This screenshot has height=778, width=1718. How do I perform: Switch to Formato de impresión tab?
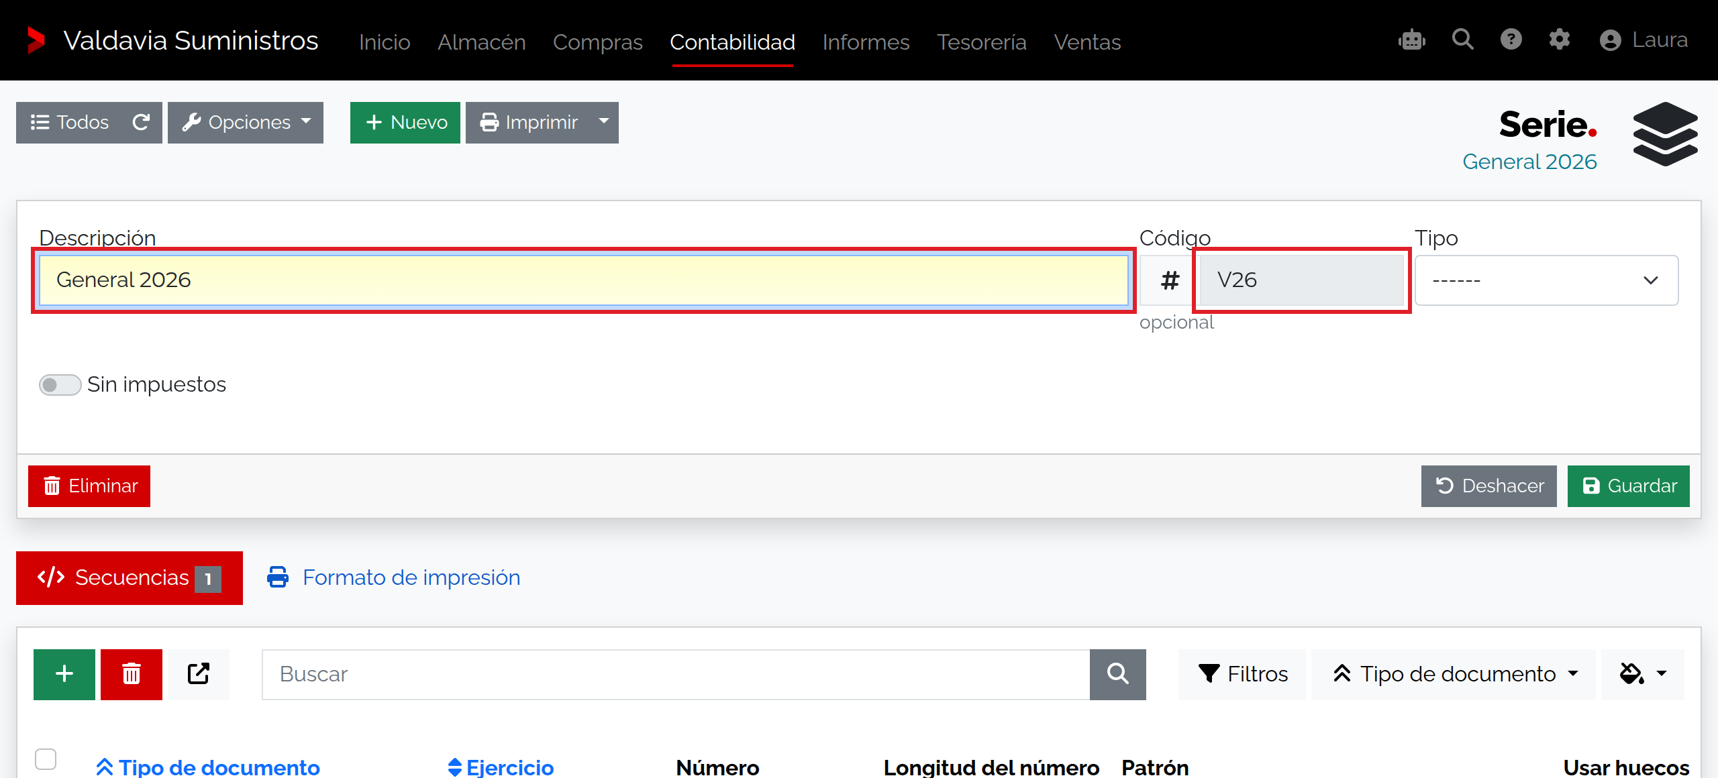[x=393, y=577]
